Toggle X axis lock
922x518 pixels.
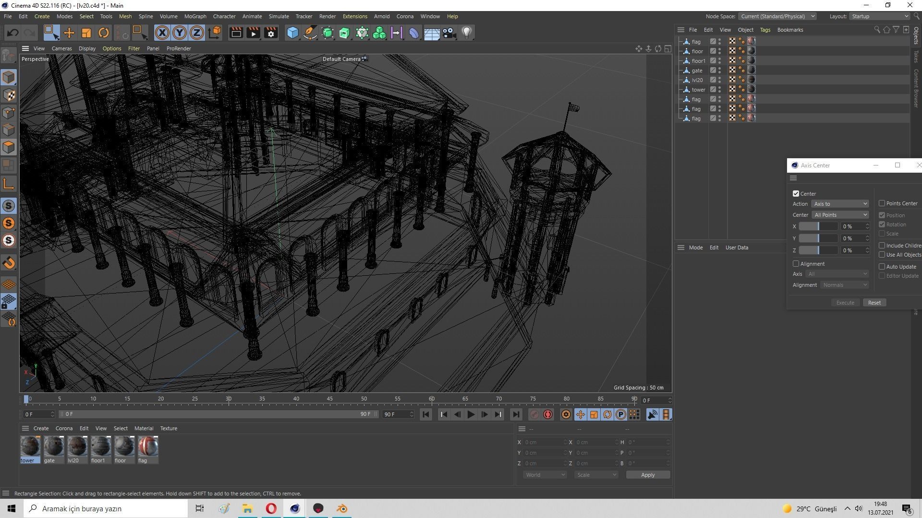pyautogui.click(x=162, y=33)
